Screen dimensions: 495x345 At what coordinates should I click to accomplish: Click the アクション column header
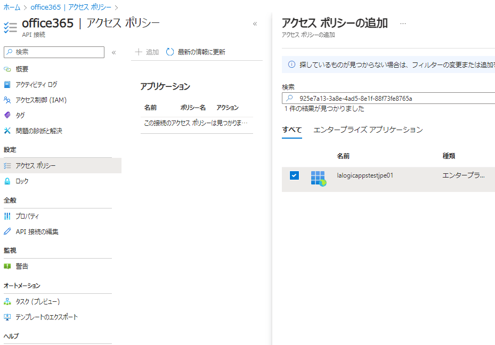click(228, 108)
